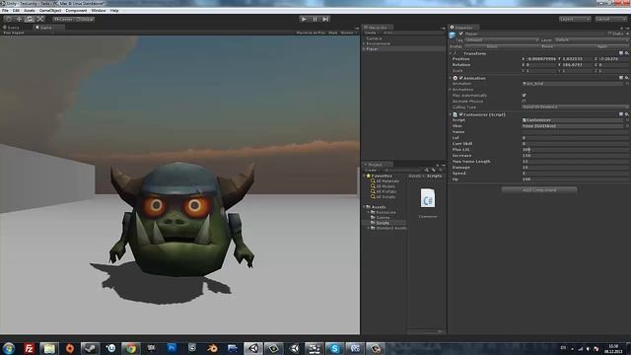Viewport: 631px width, 355px height.
Task: Select Camera in the Hierarchy
Action: click(x=374, y=38)
